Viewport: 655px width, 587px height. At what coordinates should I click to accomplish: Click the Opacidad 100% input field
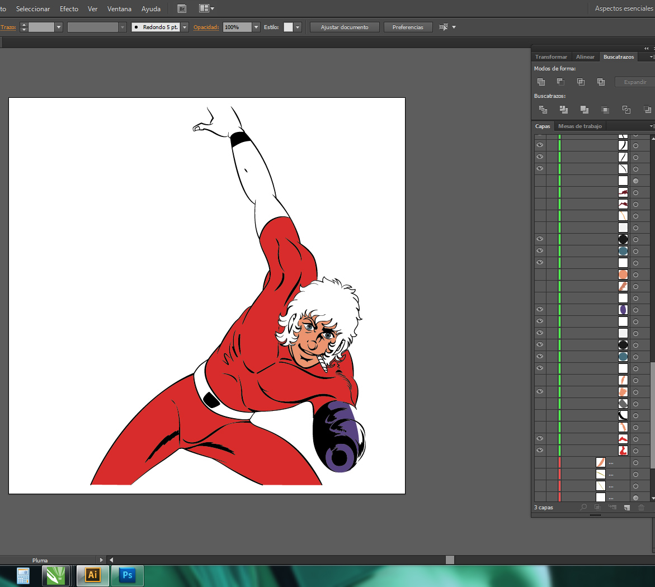pyautogui.click(x=237, y=27)
